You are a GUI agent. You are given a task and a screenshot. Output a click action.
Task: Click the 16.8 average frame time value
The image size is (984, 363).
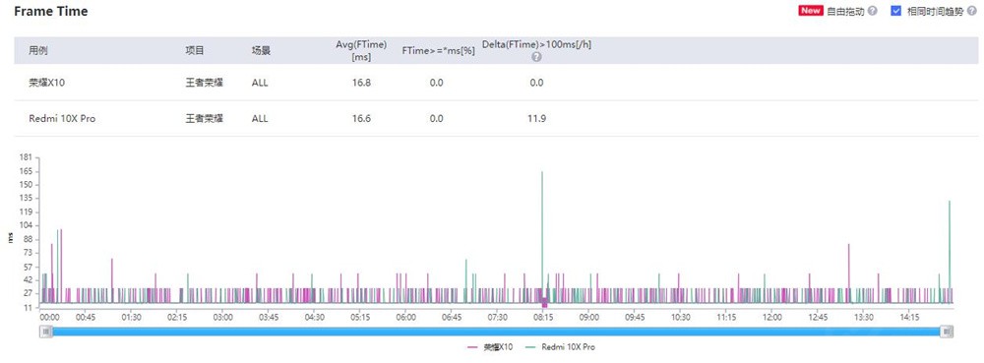coord(362,83)
